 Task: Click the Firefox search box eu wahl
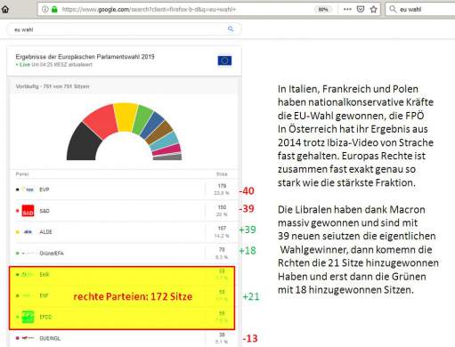click(x=420, y=9)
